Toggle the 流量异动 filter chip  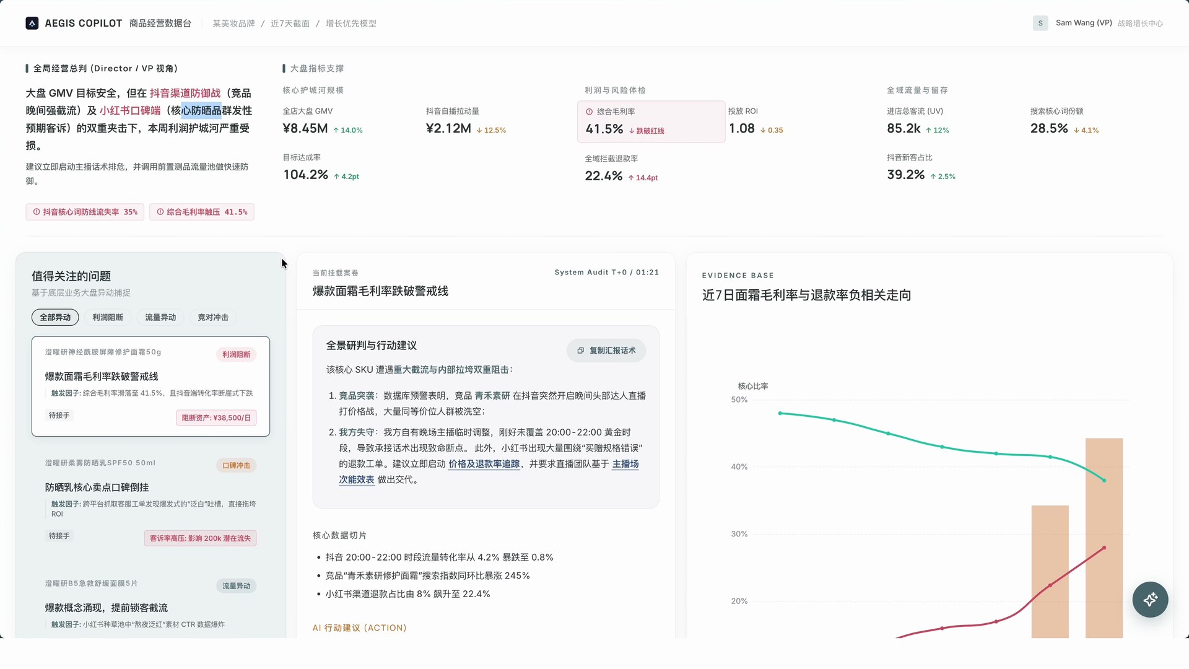[160, 317]
